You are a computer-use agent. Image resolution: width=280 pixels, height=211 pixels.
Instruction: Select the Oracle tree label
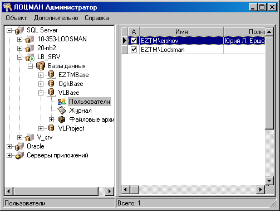36,146
